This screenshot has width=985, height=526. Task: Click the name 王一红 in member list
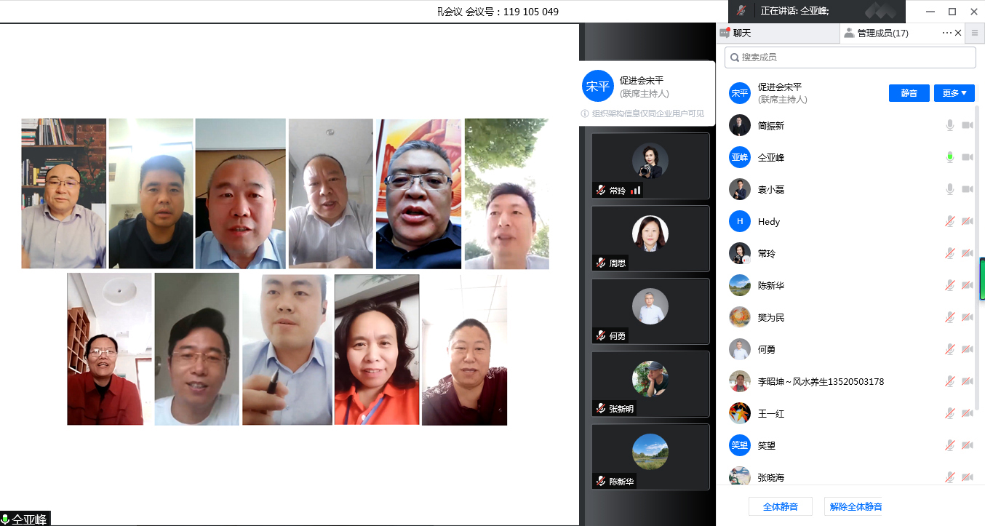[x=771, y=413]
